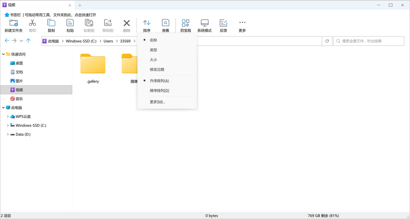Select sort by 大小 (Size)

coord(153,60)
